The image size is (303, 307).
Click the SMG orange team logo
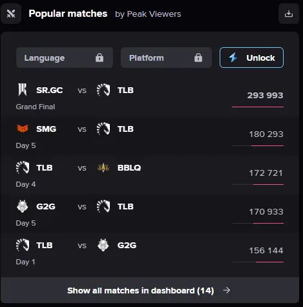[x=23, y=129]
